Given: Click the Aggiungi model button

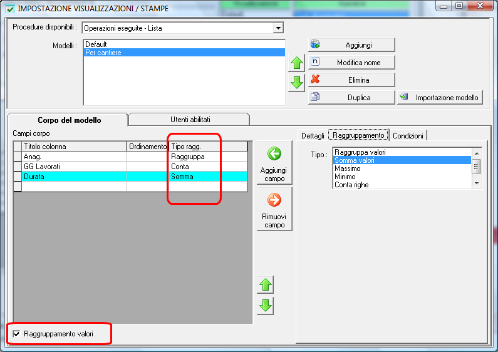Looking at the screenshot, I should [x=351, y=45].
